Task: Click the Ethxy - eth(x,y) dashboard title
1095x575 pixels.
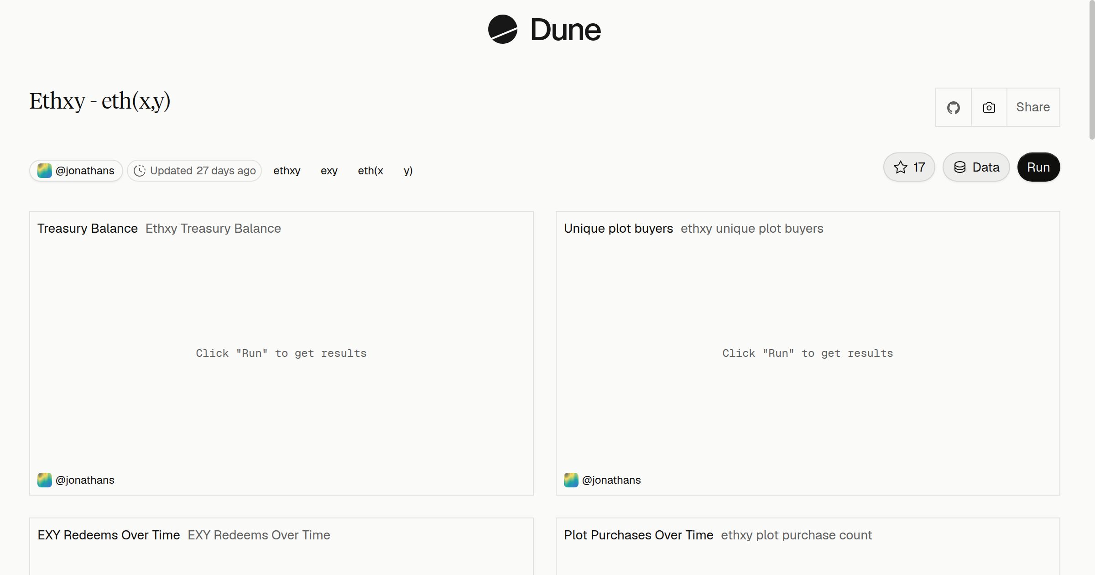Action: pyautogui.click(x=100, y=101)
